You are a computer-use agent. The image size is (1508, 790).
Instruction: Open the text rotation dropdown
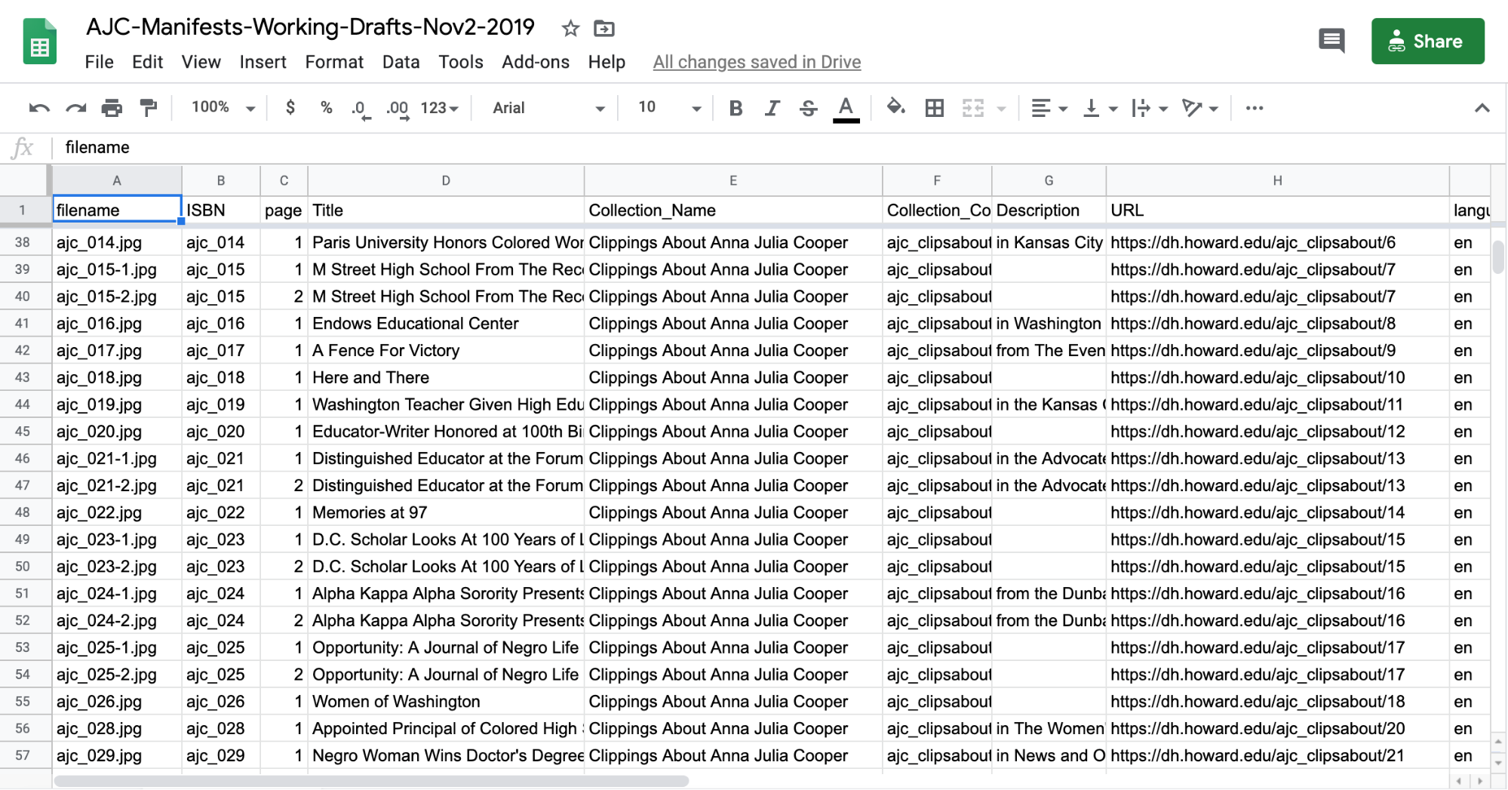click(x=1200, y=108)
